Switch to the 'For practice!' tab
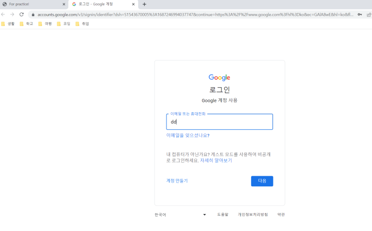The height and width of the screenshot is (231, 372). 33,4
